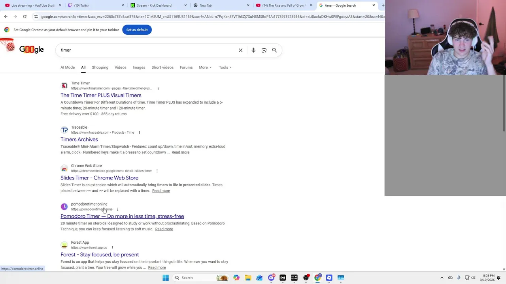Open Slides Timer - Chrome Web Store link
Screen dimensions: 506x284
point(99,178)
